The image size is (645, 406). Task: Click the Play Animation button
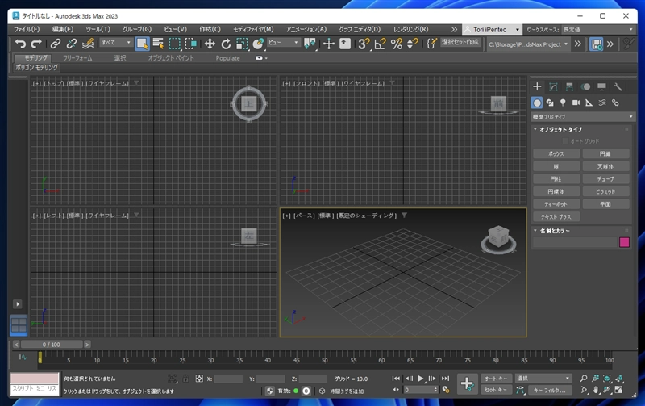(x=420, y=379)
